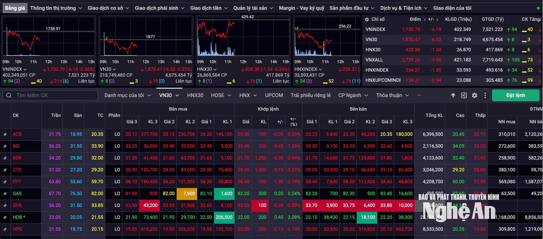
Task: Open the Danh mục của tôi dropdown
Action: click(x=128, y=95)
